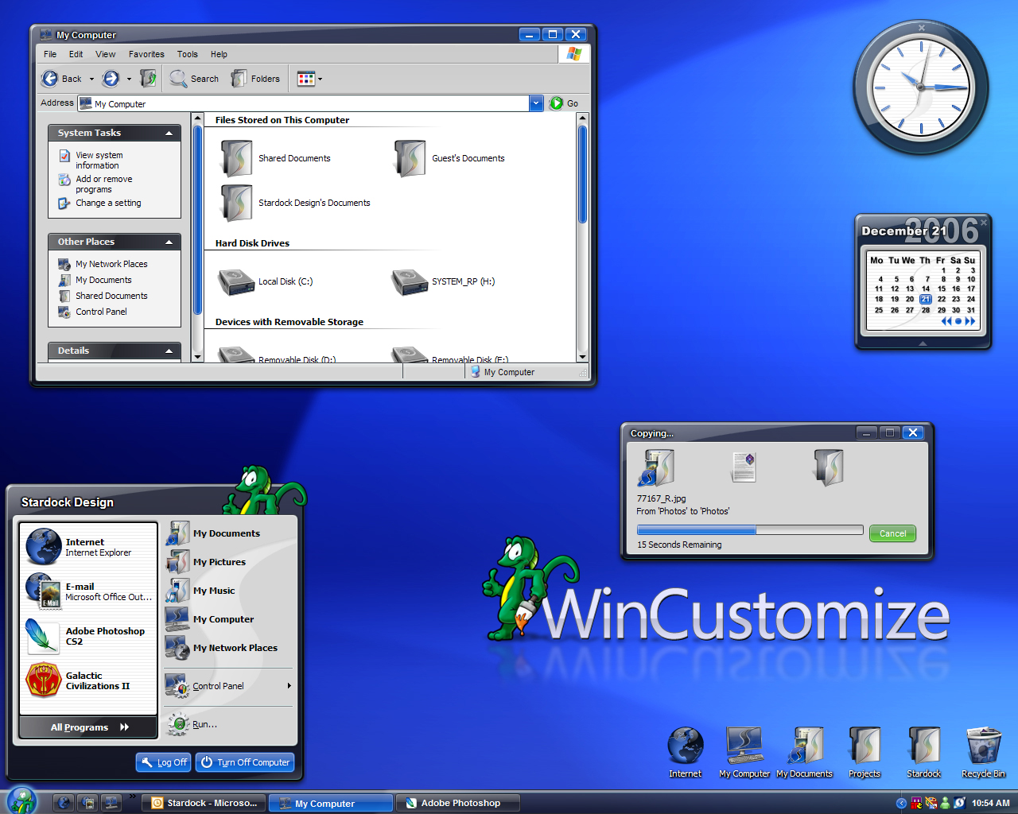Click the Back arrow in My Computer toolbar

(x=51, y=79)
